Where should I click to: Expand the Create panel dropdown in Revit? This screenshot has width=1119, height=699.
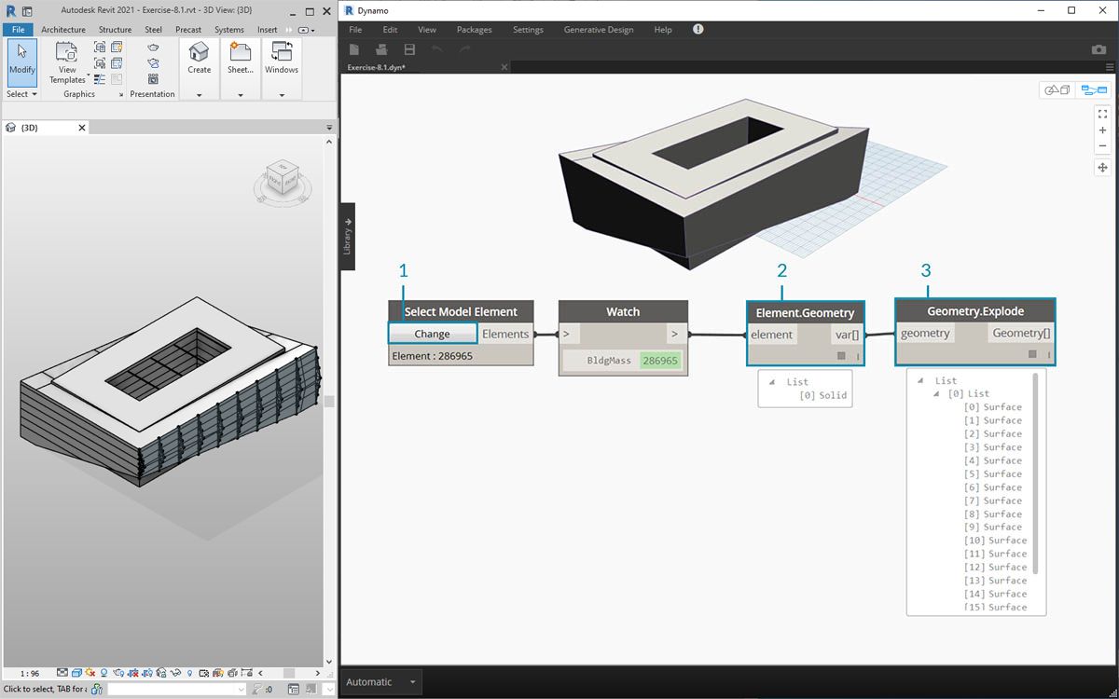point(199,94)
